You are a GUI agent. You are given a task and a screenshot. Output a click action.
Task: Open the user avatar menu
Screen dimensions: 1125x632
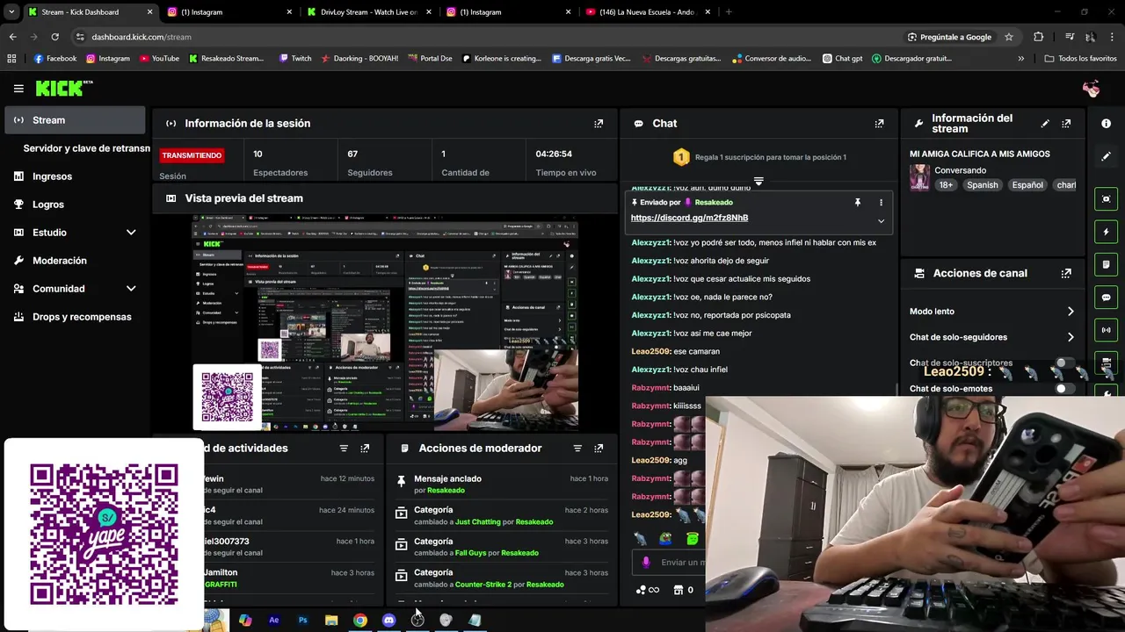[1091, 89]
